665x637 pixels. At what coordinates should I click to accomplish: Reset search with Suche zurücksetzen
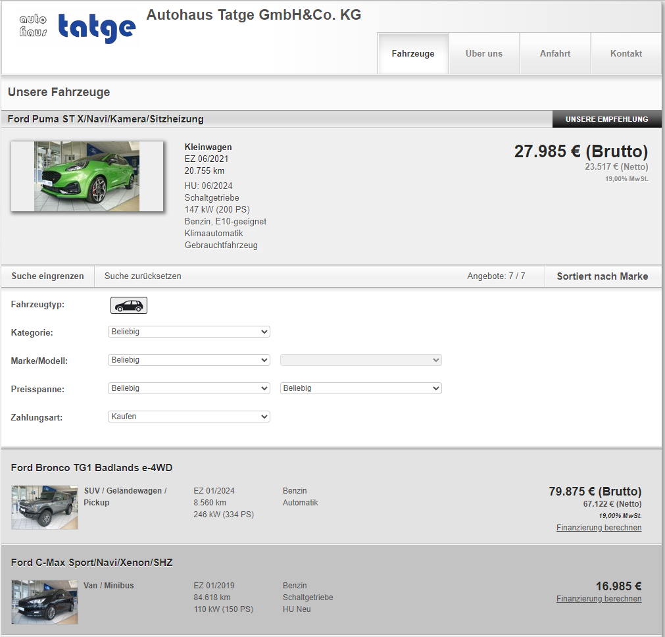pyautogui.click(x=143, y=276)
